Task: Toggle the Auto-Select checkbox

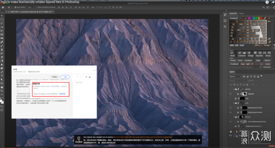Action: [x=15, y=7]
